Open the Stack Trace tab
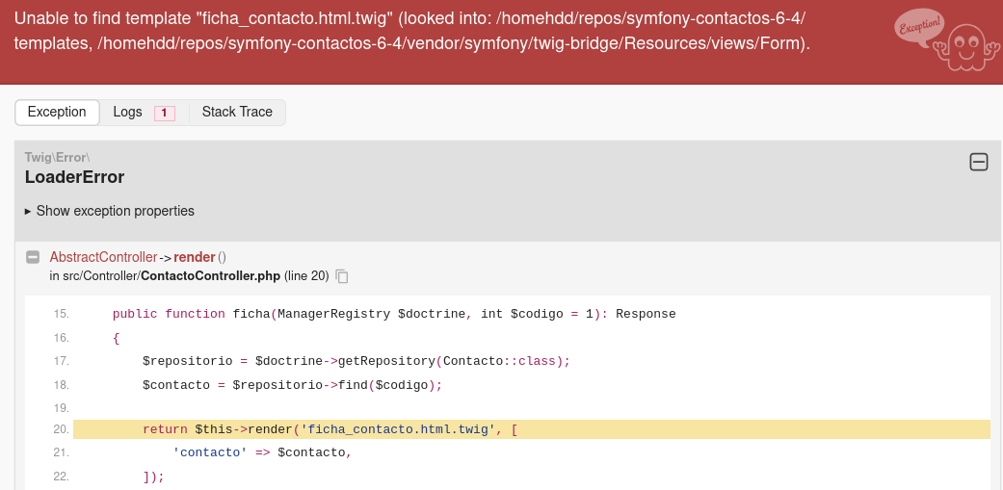Screen dimensions: 1003x490 (x=237, y=112)
